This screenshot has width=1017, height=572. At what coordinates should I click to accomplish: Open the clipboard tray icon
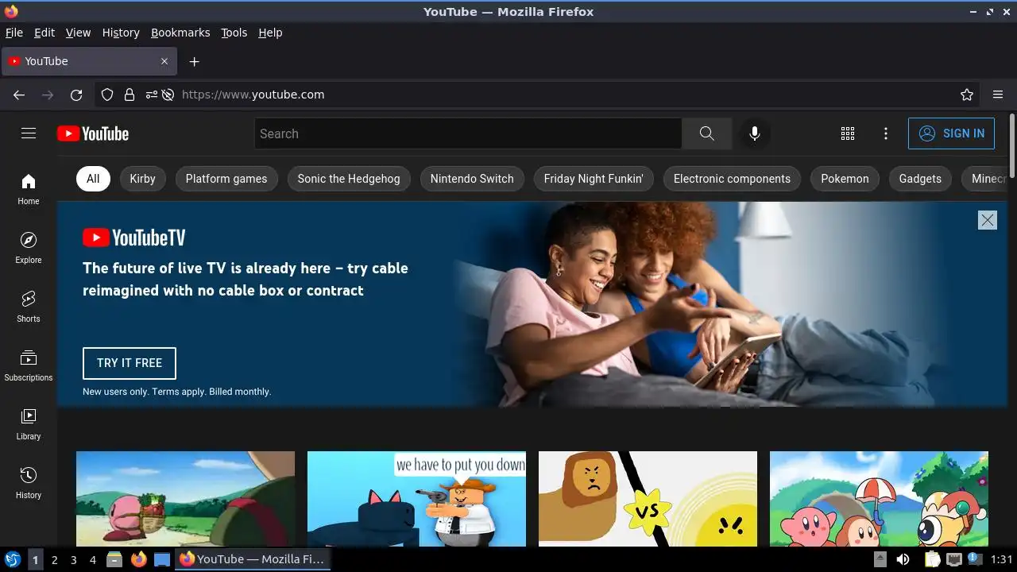(x=932, y=559)
